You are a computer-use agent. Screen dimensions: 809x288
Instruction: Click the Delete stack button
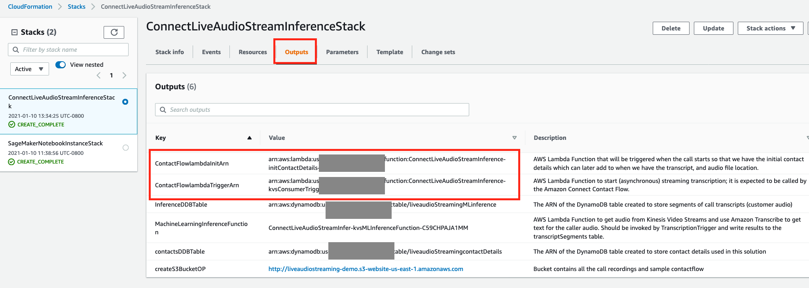click(x=671, y=28)
